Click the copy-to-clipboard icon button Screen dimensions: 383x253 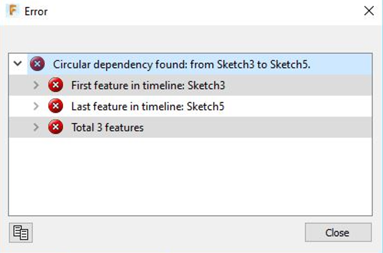pyautogui.click(x=21, y=233)
